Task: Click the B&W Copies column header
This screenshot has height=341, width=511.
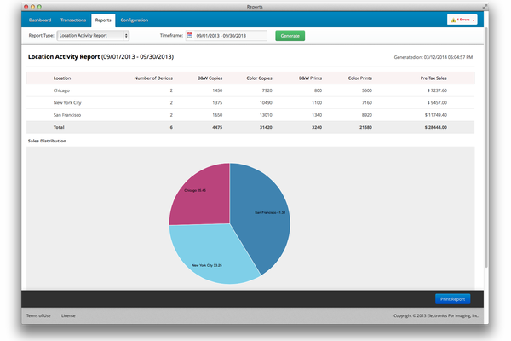Action: 210,78
